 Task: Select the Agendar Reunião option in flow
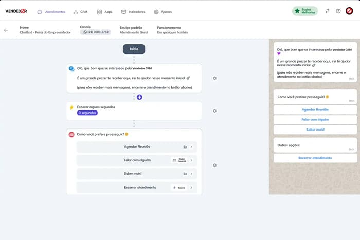click(x=137, y=147)
